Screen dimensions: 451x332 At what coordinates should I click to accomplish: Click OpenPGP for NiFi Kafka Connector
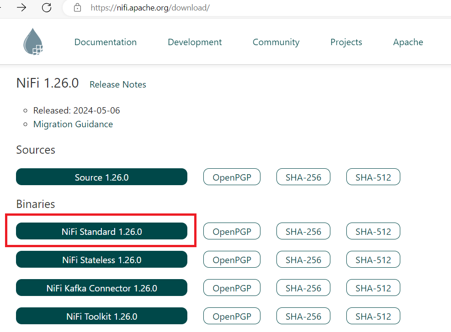point(232,287)
